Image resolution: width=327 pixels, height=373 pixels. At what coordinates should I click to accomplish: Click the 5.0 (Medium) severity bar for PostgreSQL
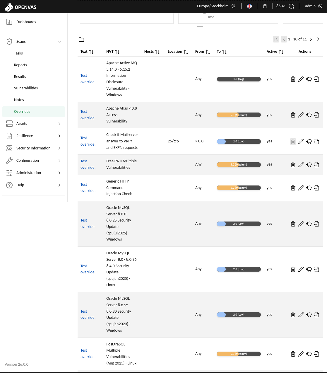[239, 354]
